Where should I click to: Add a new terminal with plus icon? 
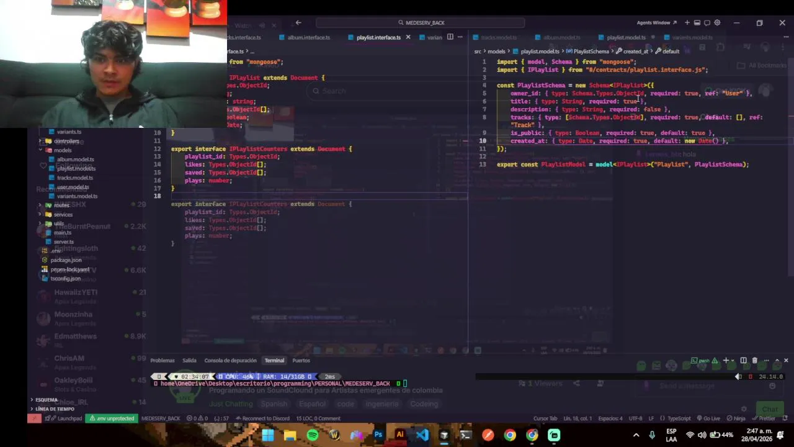click(725, 361)
